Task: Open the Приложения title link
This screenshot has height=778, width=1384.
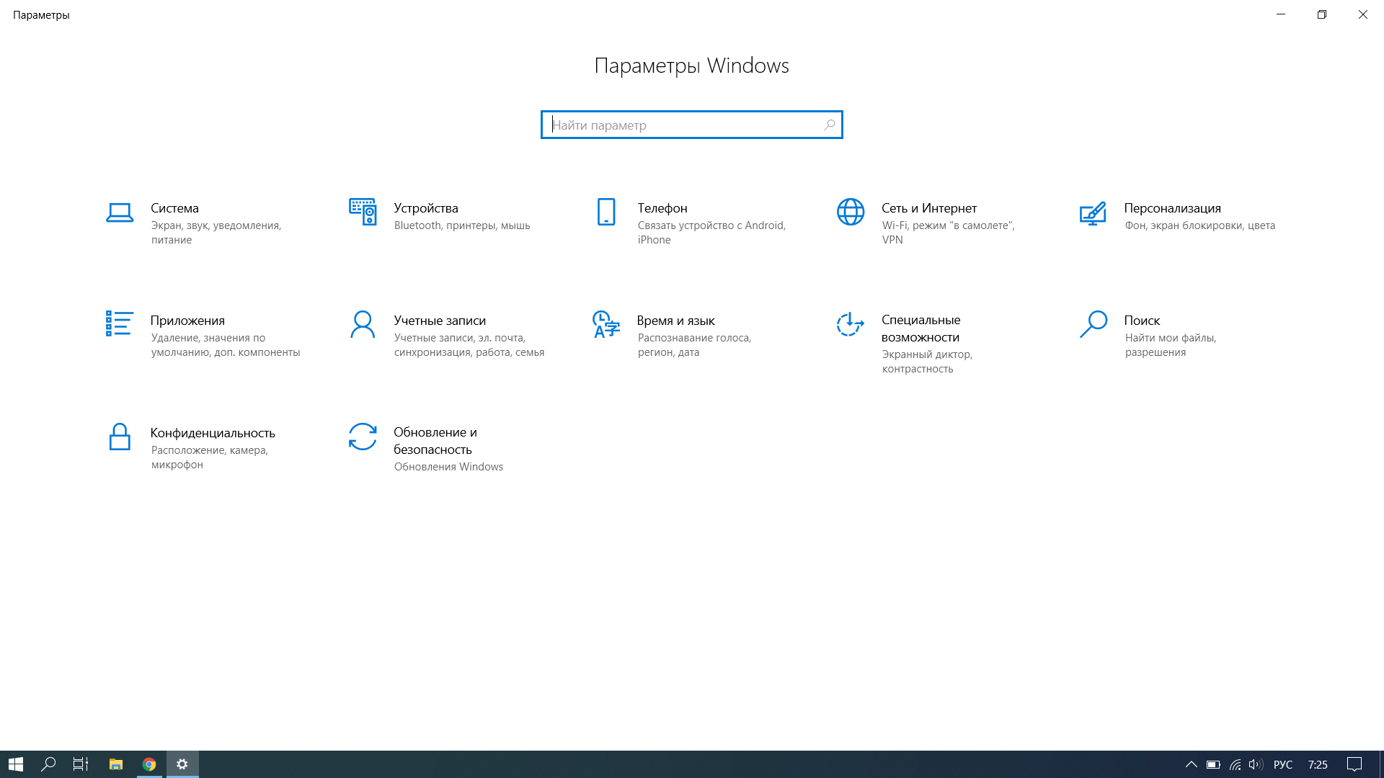Action: 187,321
